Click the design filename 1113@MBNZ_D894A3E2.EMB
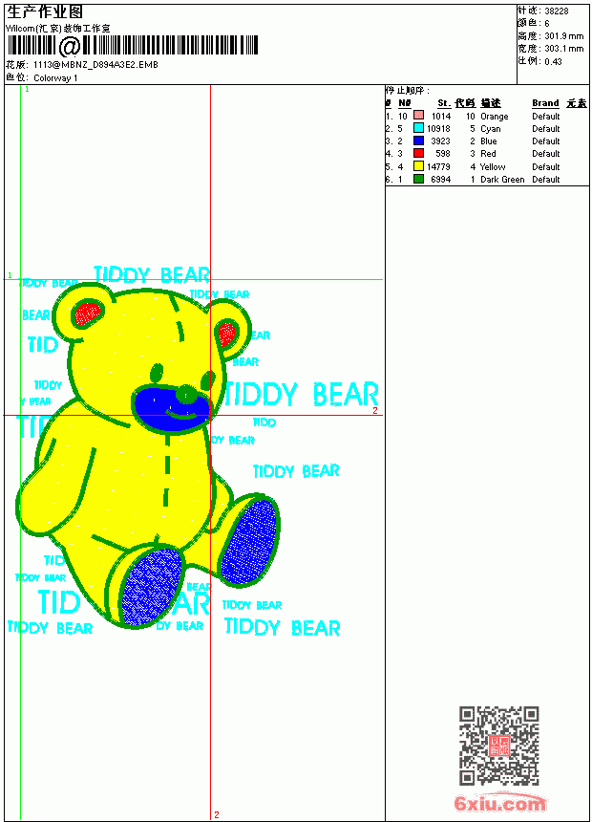Viewport: 592px width, 822px height. 95,64
